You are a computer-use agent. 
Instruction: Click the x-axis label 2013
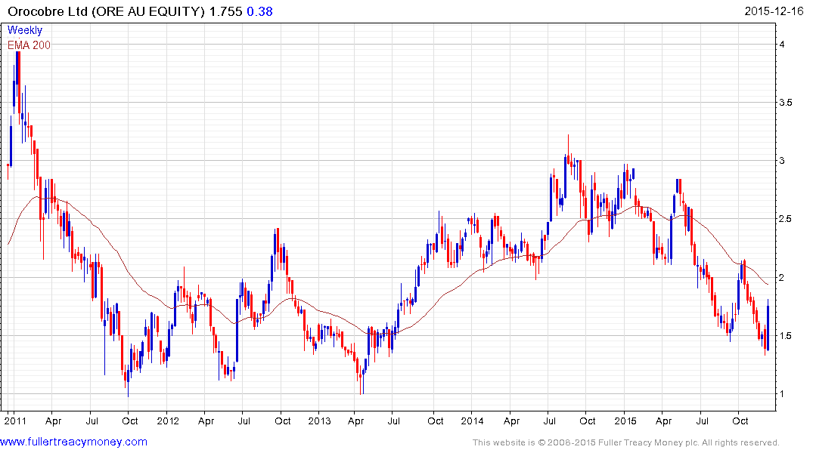point(319,421)
